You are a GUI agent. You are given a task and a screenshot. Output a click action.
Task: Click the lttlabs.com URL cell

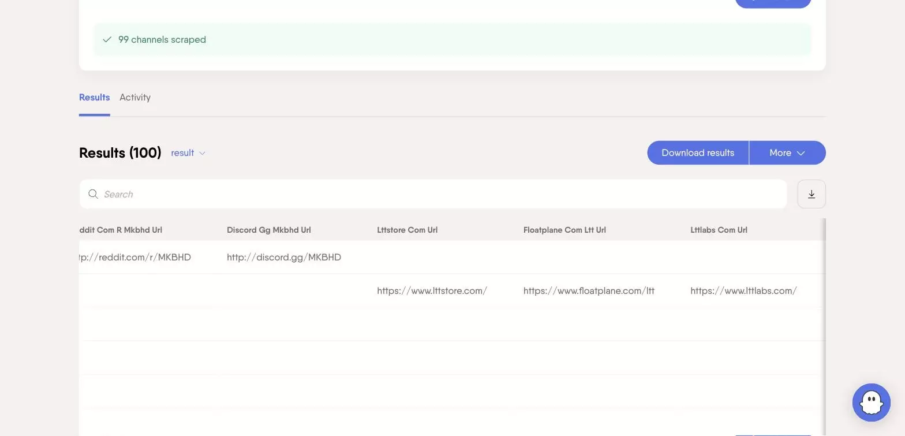pyautogui.click(x=743, y=290)
